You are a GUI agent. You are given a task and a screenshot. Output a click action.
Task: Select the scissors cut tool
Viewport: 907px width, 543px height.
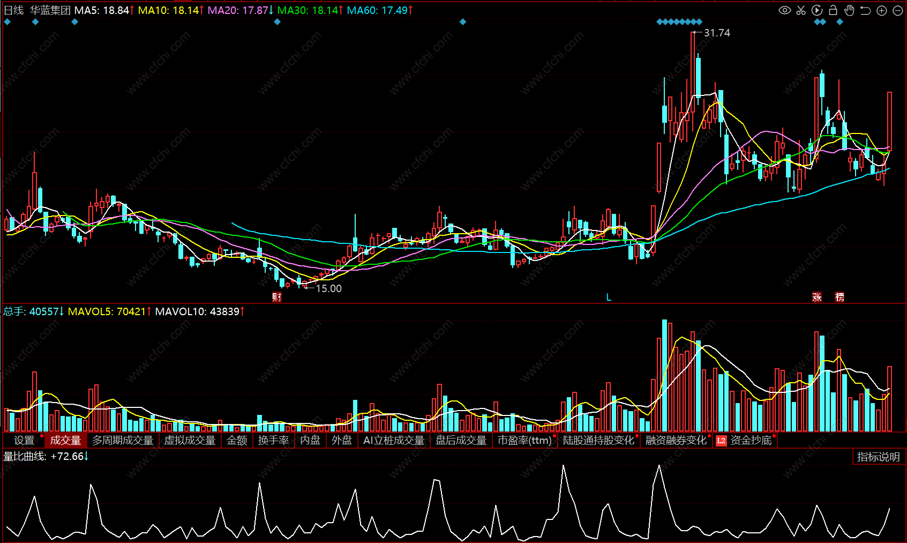[801, 10]
